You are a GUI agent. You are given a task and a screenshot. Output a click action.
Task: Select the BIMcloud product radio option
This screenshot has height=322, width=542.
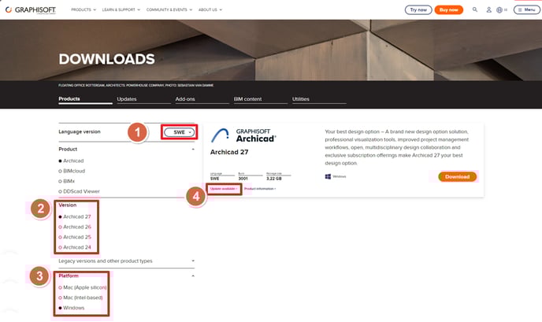pyautogui.click(x=72, y=171)
